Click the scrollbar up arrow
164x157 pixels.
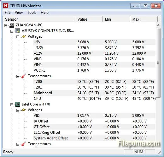point(158,25)
